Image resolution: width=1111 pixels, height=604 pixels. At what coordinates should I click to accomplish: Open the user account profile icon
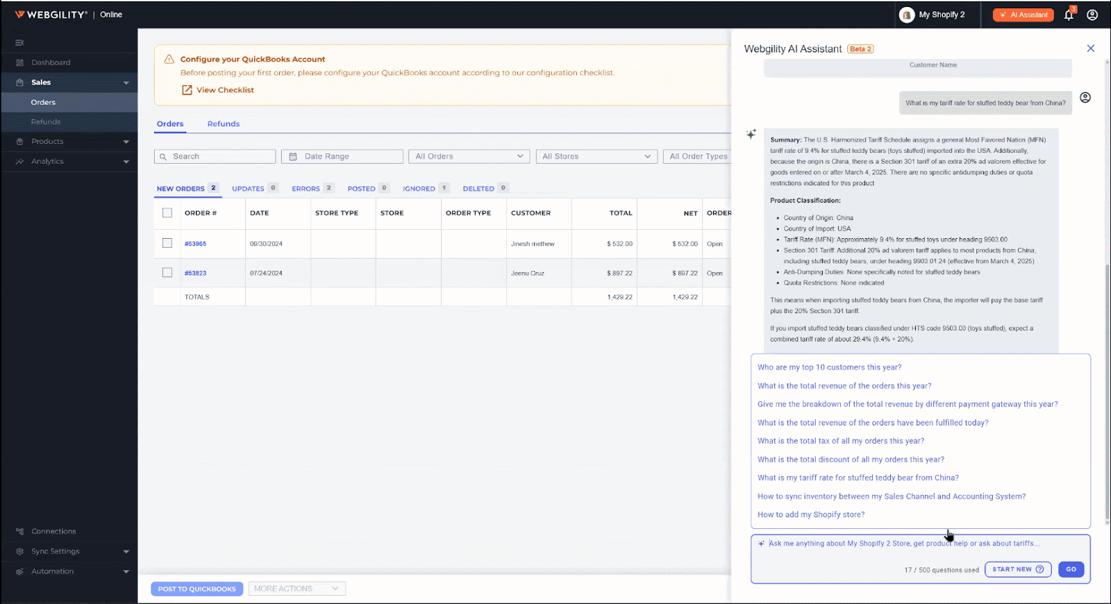1092,15
